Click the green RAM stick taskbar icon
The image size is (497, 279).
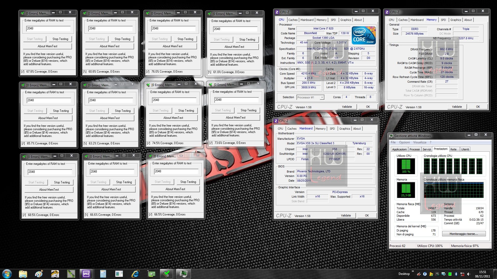(x=71, y=274)
